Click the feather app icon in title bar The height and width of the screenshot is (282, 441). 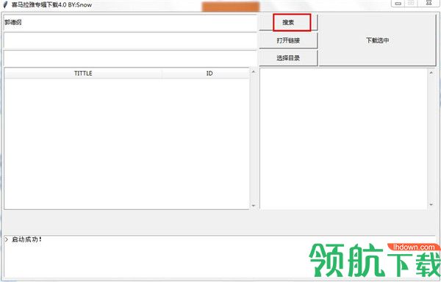pos(5,4)
